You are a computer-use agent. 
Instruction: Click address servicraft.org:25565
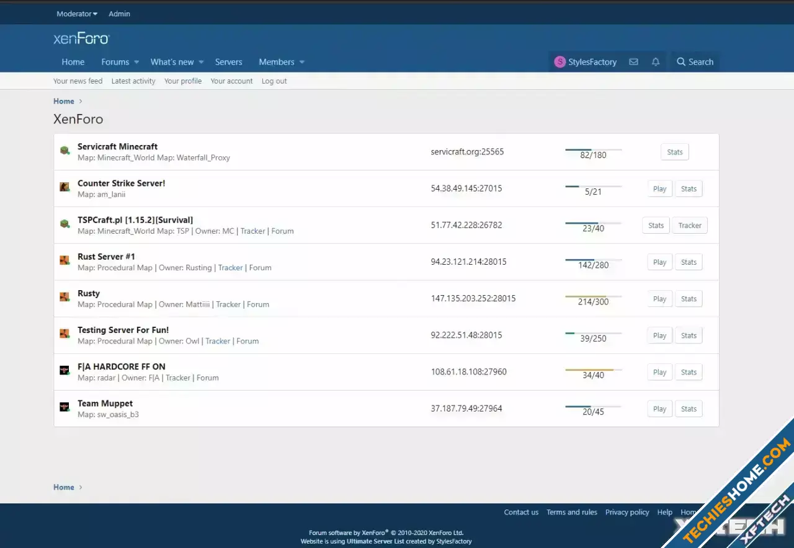467,151
